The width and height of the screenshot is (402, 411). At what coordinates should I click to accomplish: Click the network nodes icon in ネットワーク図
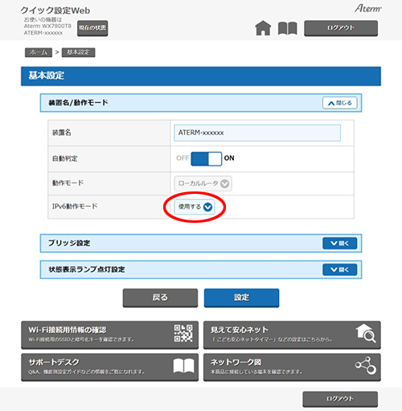(366, 365)
